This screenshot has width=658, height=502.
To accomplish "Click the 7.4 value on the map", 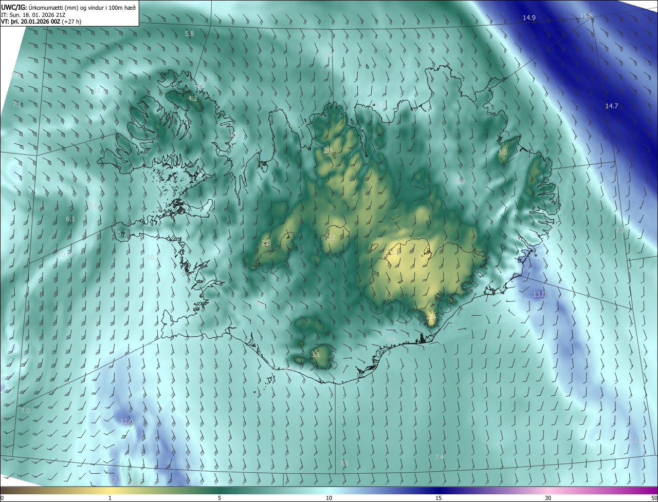I will tap(439, 457).
